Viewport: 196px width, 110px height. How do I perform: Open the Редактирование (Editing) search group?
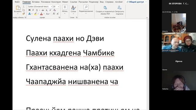point(86,9)
